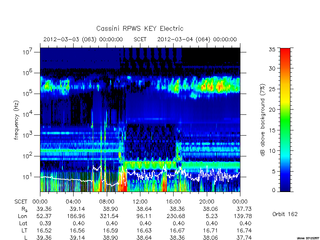Click the LT value 16.67
Viewport: 320px width, 240px height.
[x=177, y=230]
